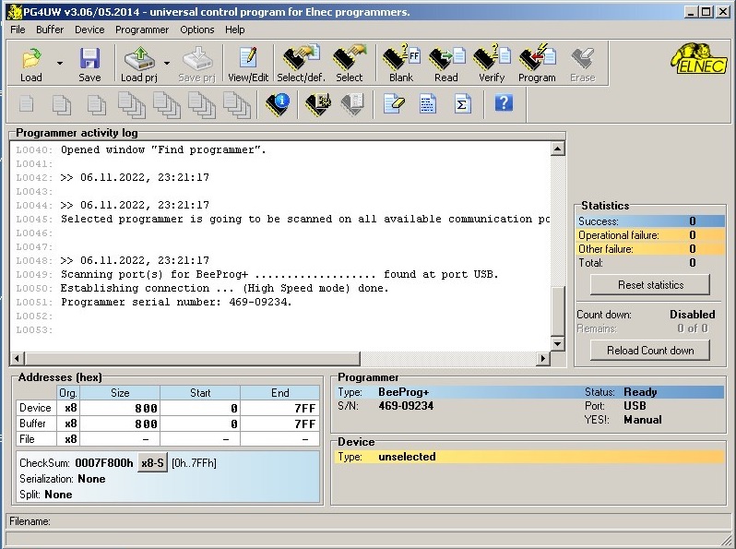Open the Programmer menu
Viewport: 736px width, 549px height.
(142, 30)
